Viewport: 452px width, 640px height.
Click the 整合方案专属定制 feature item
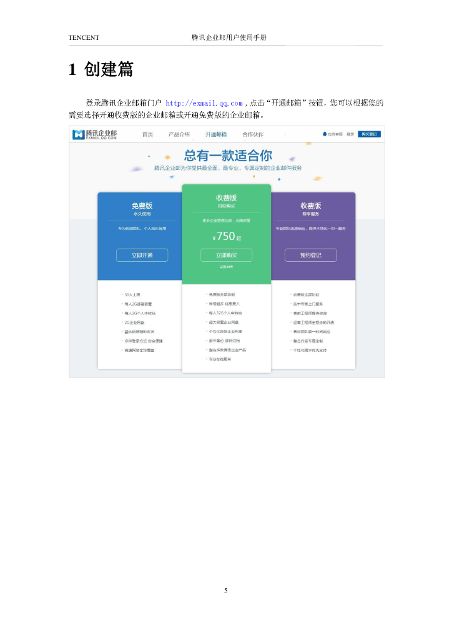308,341
